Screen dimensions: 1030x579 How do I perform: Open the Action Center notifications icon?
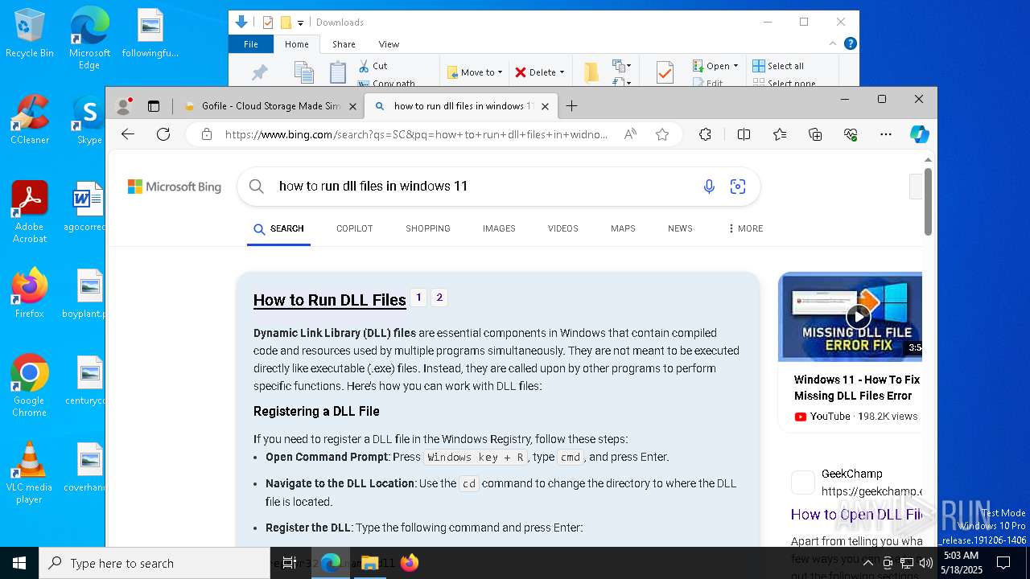pyautogui.click(x=1003, y=563)
